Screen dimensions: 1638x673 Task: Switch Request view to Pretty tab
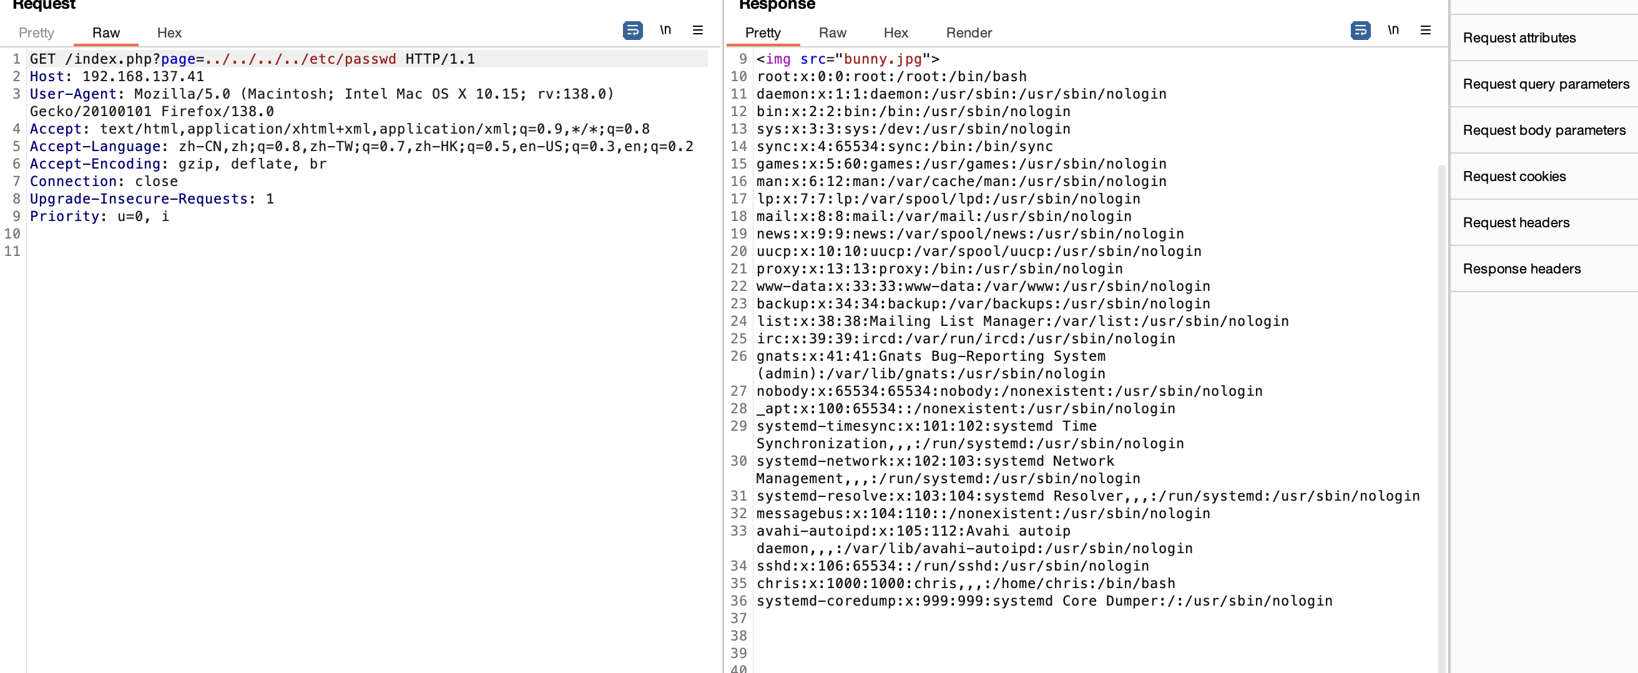(36, 32)
